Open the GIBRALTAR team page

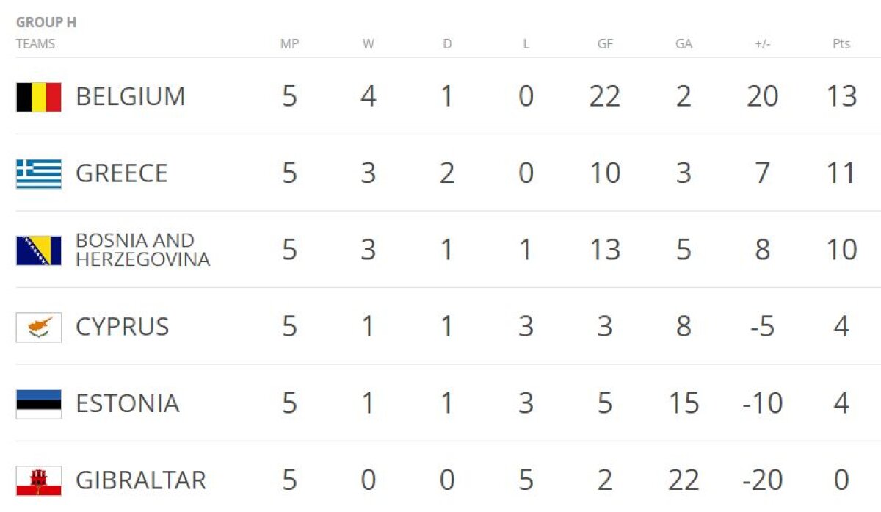click(141, 480)
